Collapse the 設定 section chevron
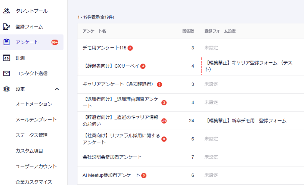The image size is (304, 190). [57, 89]
